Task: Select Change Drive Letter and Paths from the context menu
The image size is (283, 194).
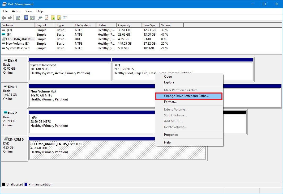Action: click(x=188, y=96)
